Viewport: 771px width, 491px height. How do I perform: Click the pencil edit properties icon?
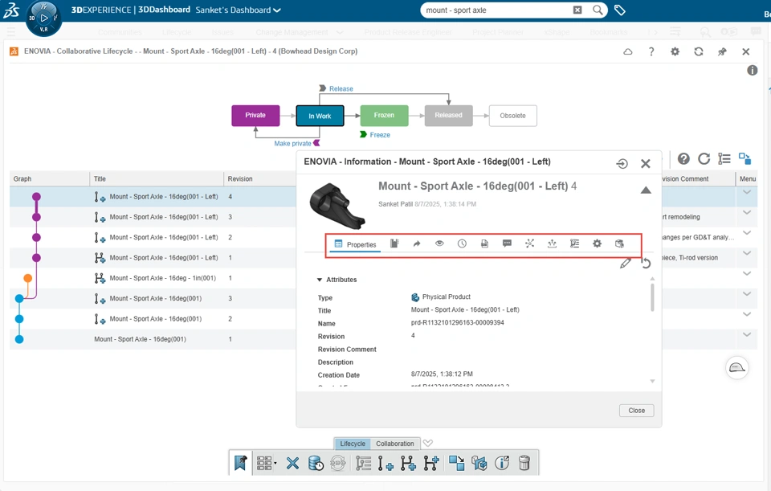click(x=625, y=264)
